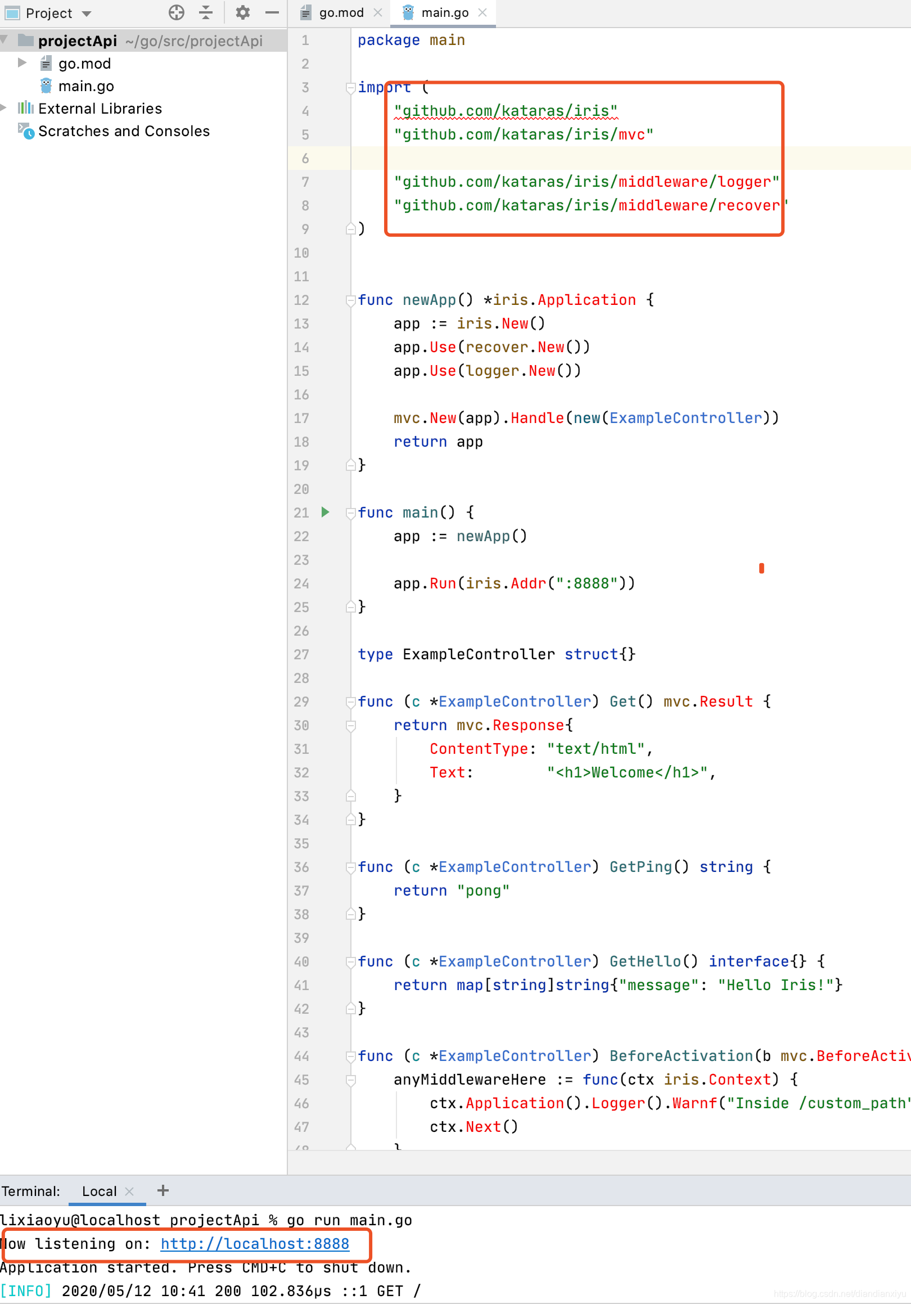Expand the go.mod tree node
Screen dimensions: 911x1304
22,62
